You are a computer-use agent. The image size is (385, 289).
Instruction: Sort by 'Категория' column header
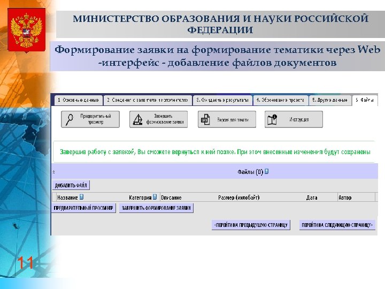(140, 197)
